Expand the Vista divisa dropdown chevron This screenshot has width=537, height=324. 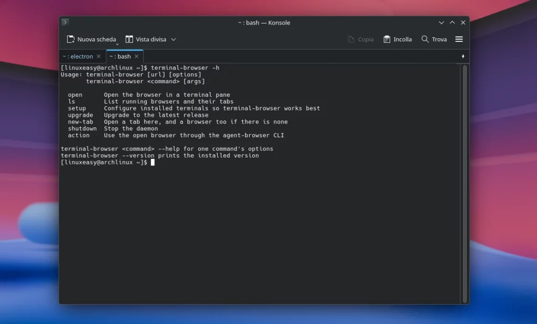[x=174, y=39]
